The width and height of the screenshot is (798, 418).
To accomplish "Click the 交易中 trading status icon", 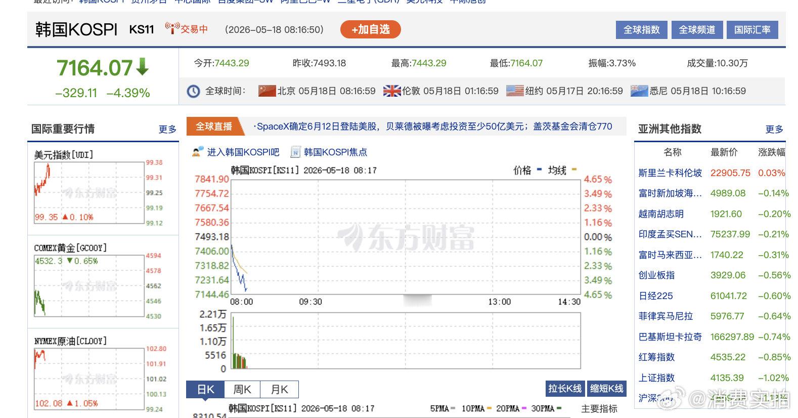I will (x=172, y=28).
